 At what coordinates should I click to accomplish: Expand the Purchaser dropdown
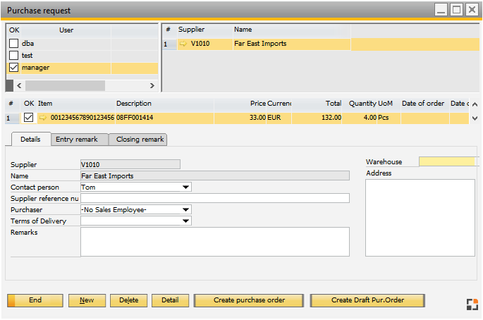(186, 209)
